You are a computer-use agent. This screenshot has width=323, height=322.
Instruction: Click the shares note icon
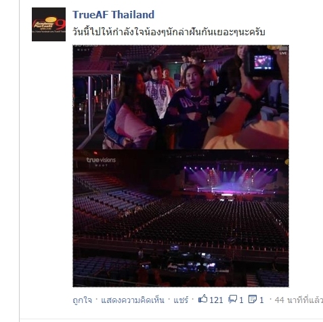253,299
